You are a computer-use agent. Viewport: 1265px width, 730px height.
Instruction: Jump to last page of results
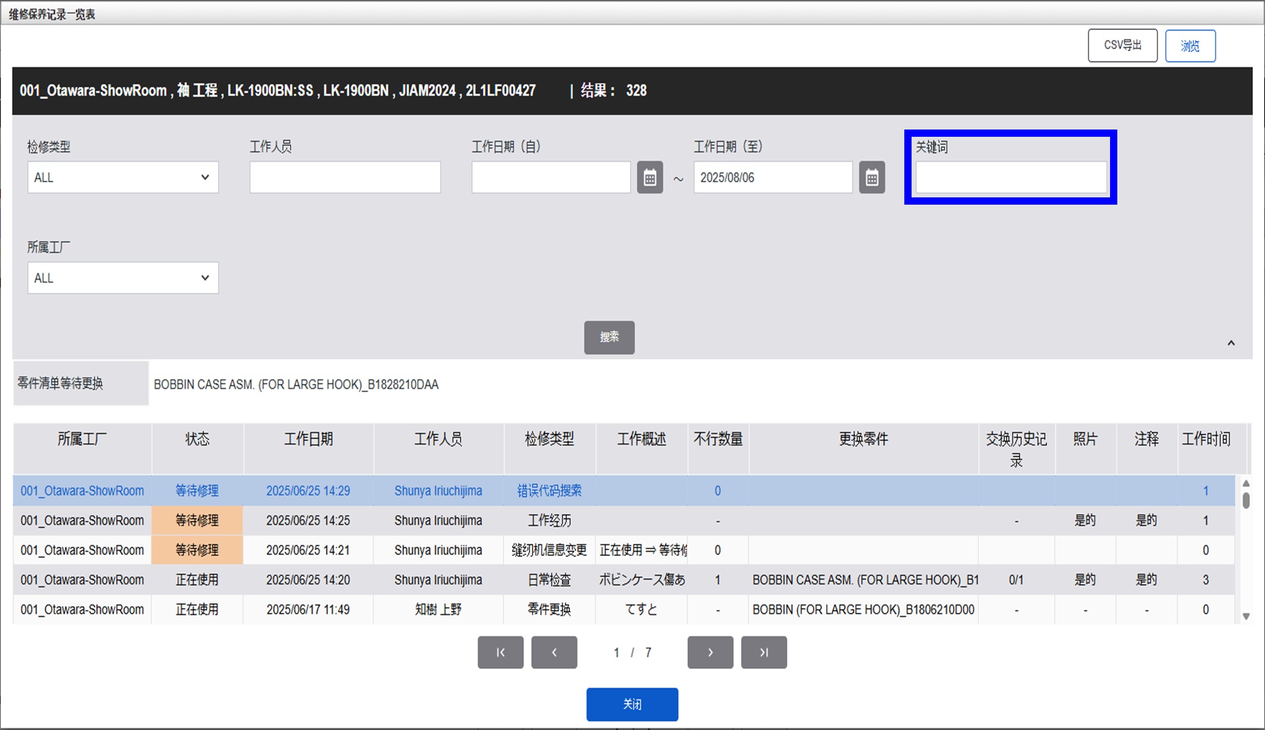tap(764, 652)
